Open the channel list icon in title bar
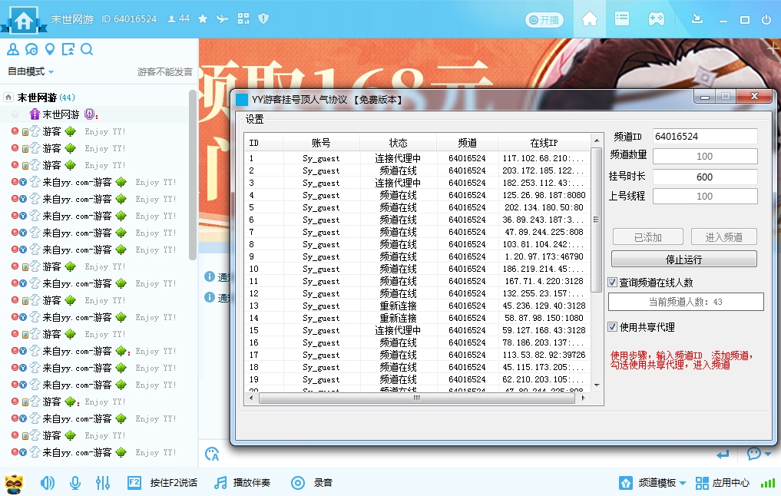 coord(622,19)
